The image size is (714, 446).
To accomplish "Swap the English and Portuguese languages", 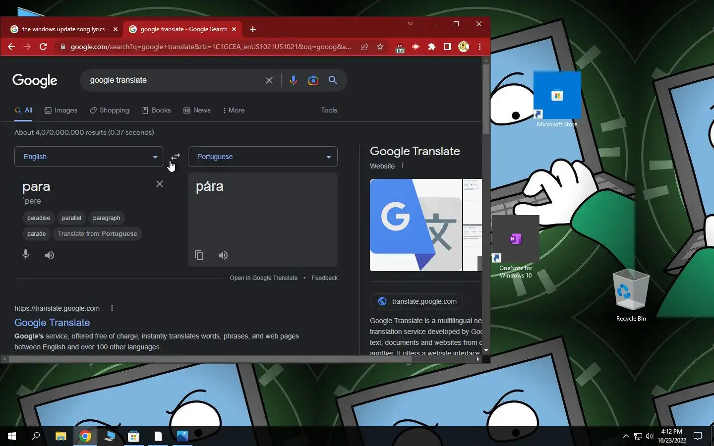I will pyautogui.click(x=176, y=157).
